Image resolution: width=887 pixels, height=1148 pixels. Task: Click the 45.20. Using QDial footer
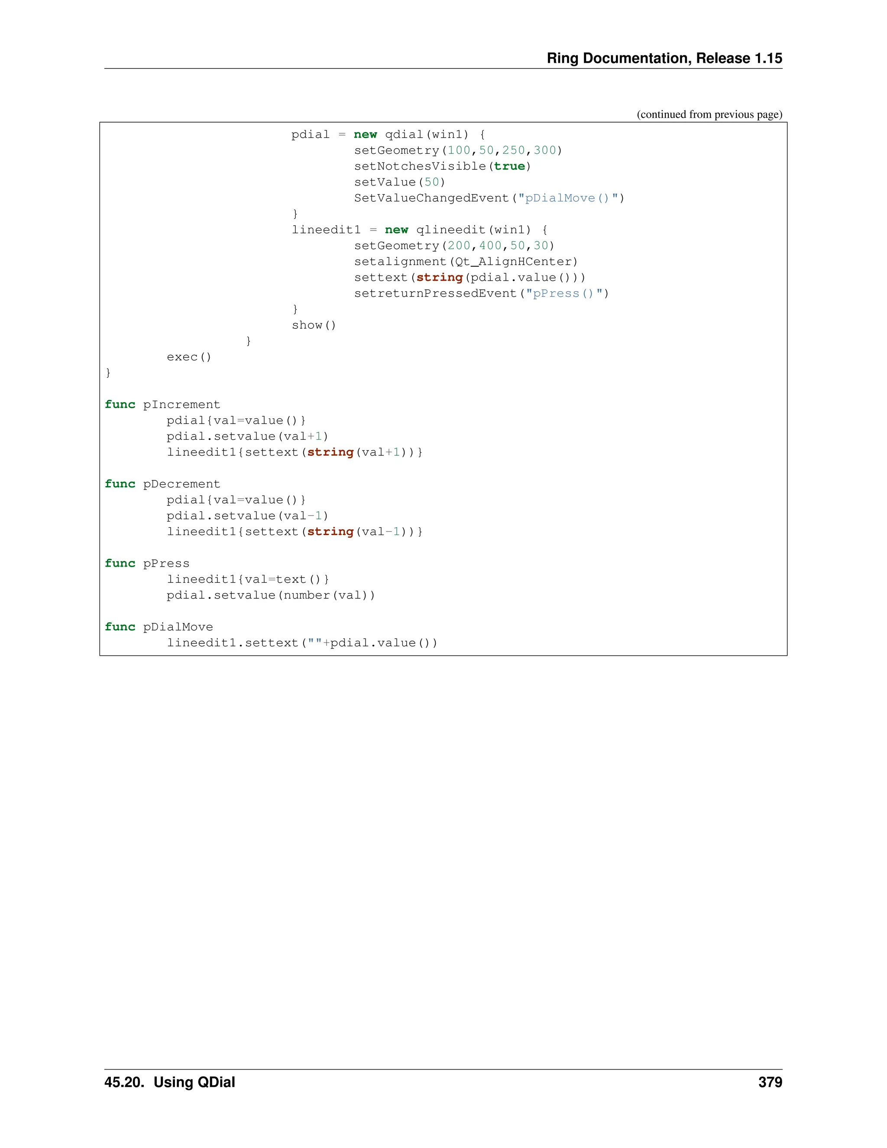(170, 1082)
